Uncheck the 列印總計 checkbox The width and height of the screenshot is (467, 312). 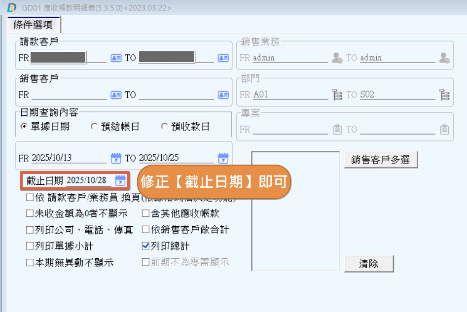point(145,246)
